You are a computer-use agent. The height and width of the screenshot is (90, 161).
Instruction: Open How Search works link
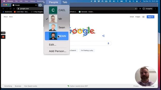click(x=31, y=86)
